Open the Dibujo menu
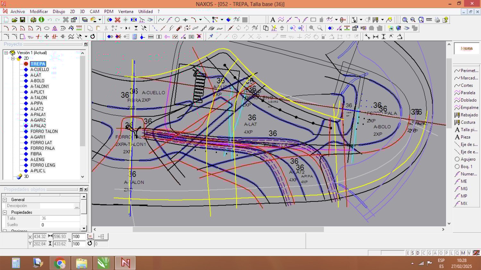 click(59, 12)
